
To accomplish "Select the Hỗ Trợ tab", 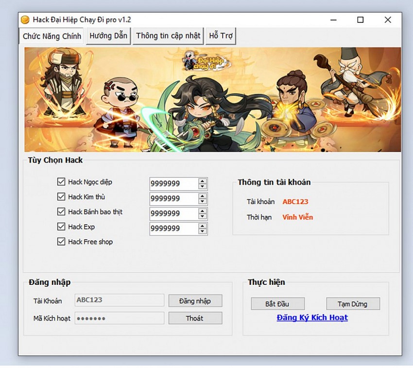I will click(x=221, y=35).
